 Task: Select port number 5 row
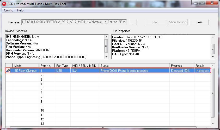[x=108, y=88]
